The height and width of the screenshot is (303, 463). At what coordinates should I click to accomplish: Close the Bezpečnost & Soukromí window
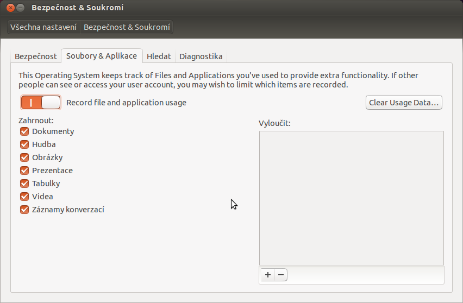[x=10, y=8]
